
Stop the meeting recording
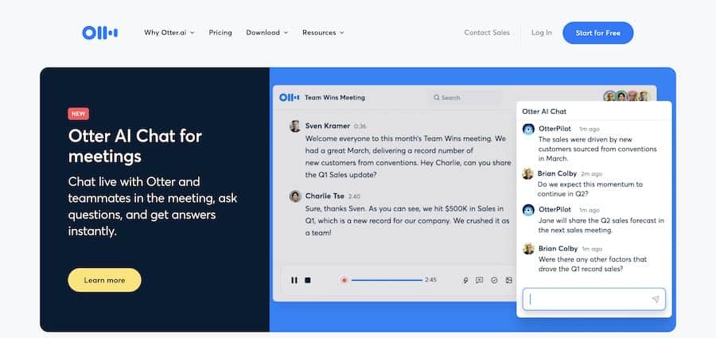tap(308, 280)
